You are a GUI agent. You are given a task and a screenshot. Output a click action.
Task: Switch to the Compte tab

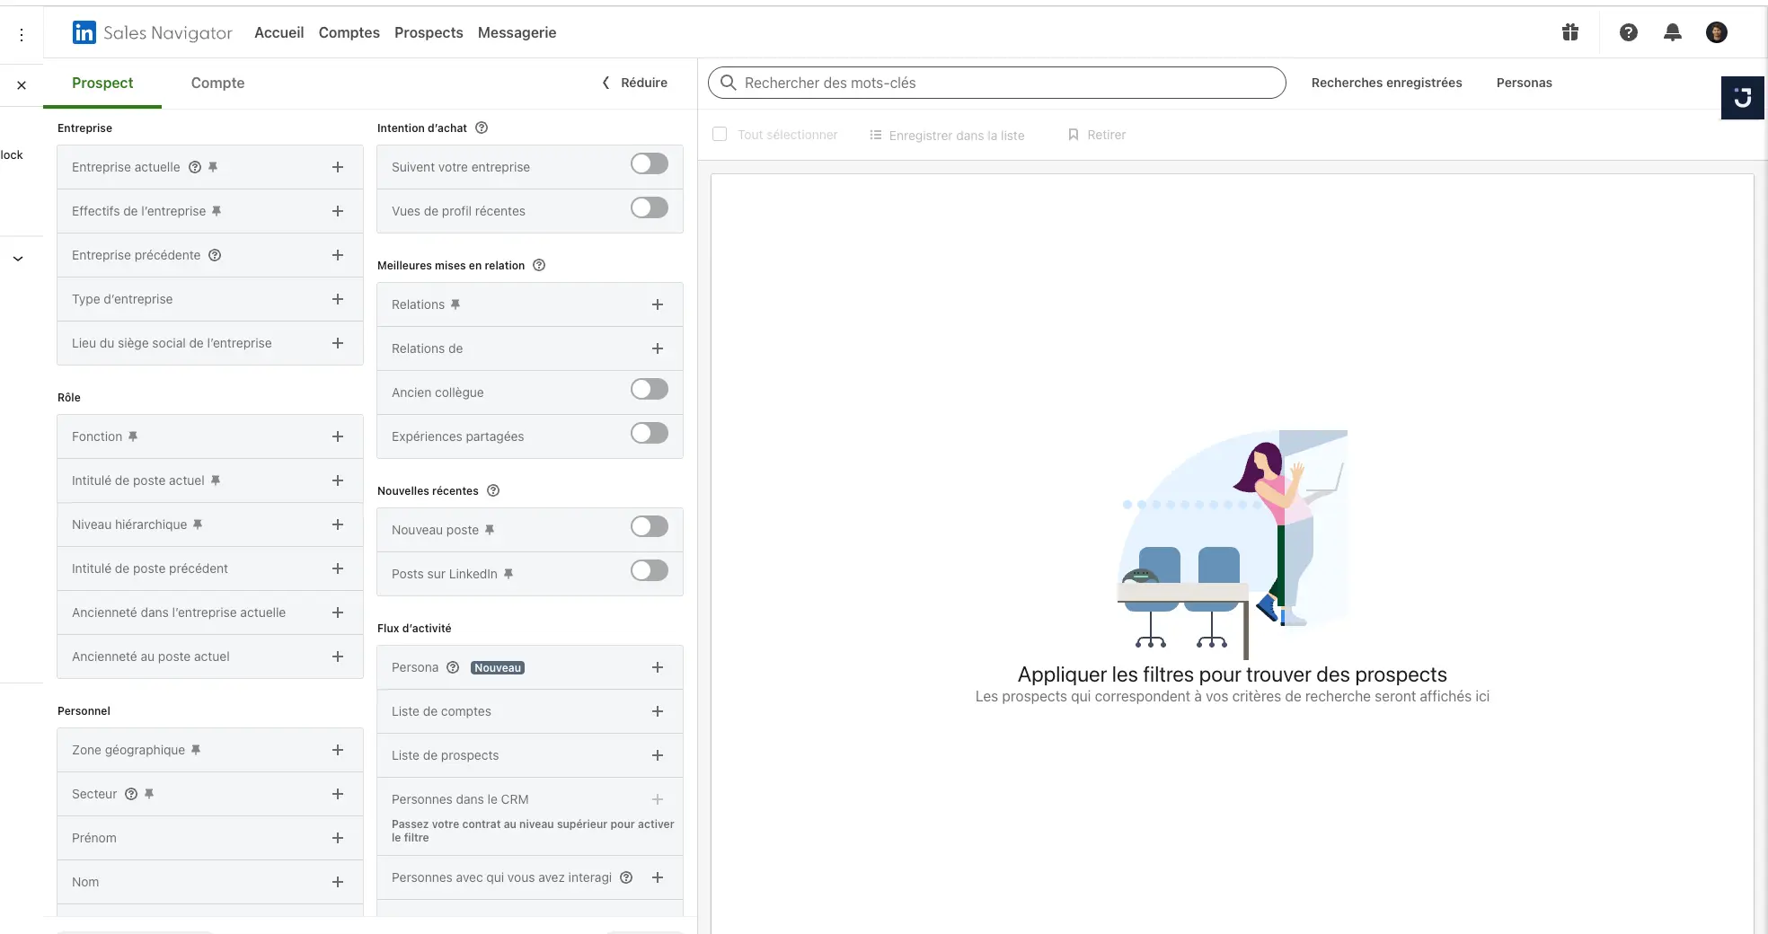(x=217, y=84)
